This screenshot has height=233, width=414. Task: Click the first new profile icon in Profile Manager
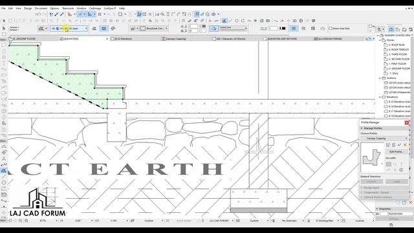coord(388,145)
